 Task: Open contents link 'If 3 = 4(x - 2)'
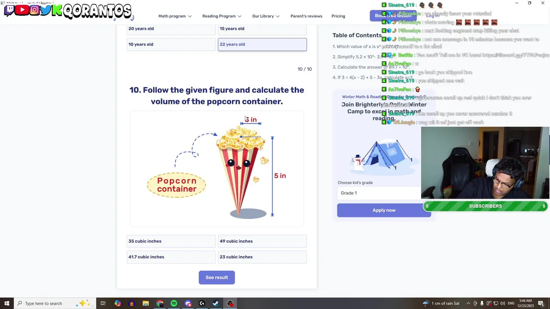[372, 77]
